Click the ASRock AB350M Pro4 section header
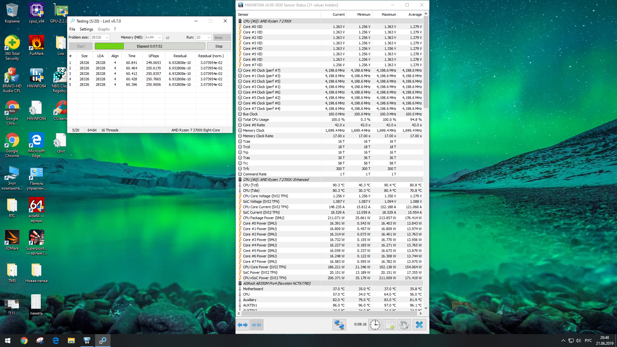The height and width of the screenshot is (347, 617). pos(330,283)
